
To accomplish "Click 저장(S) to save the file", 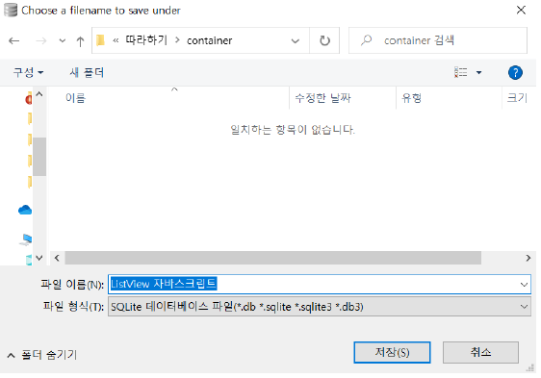I will tap(392, 352).
